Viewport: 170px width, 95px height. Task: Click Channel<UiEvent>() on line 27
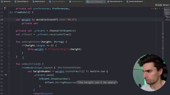pos(62,31)
